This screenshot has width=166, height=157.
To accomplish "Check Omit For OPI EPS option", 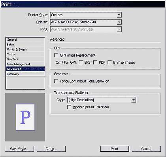I will click(81, 62).
